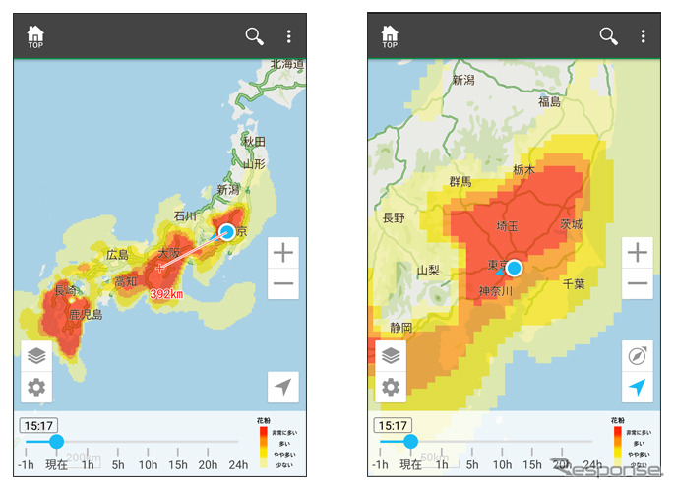Open settings gear on left map

36,387
